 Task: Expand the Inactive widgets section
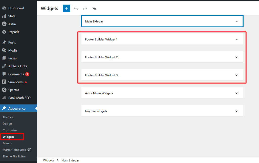(x=236, y=111)
